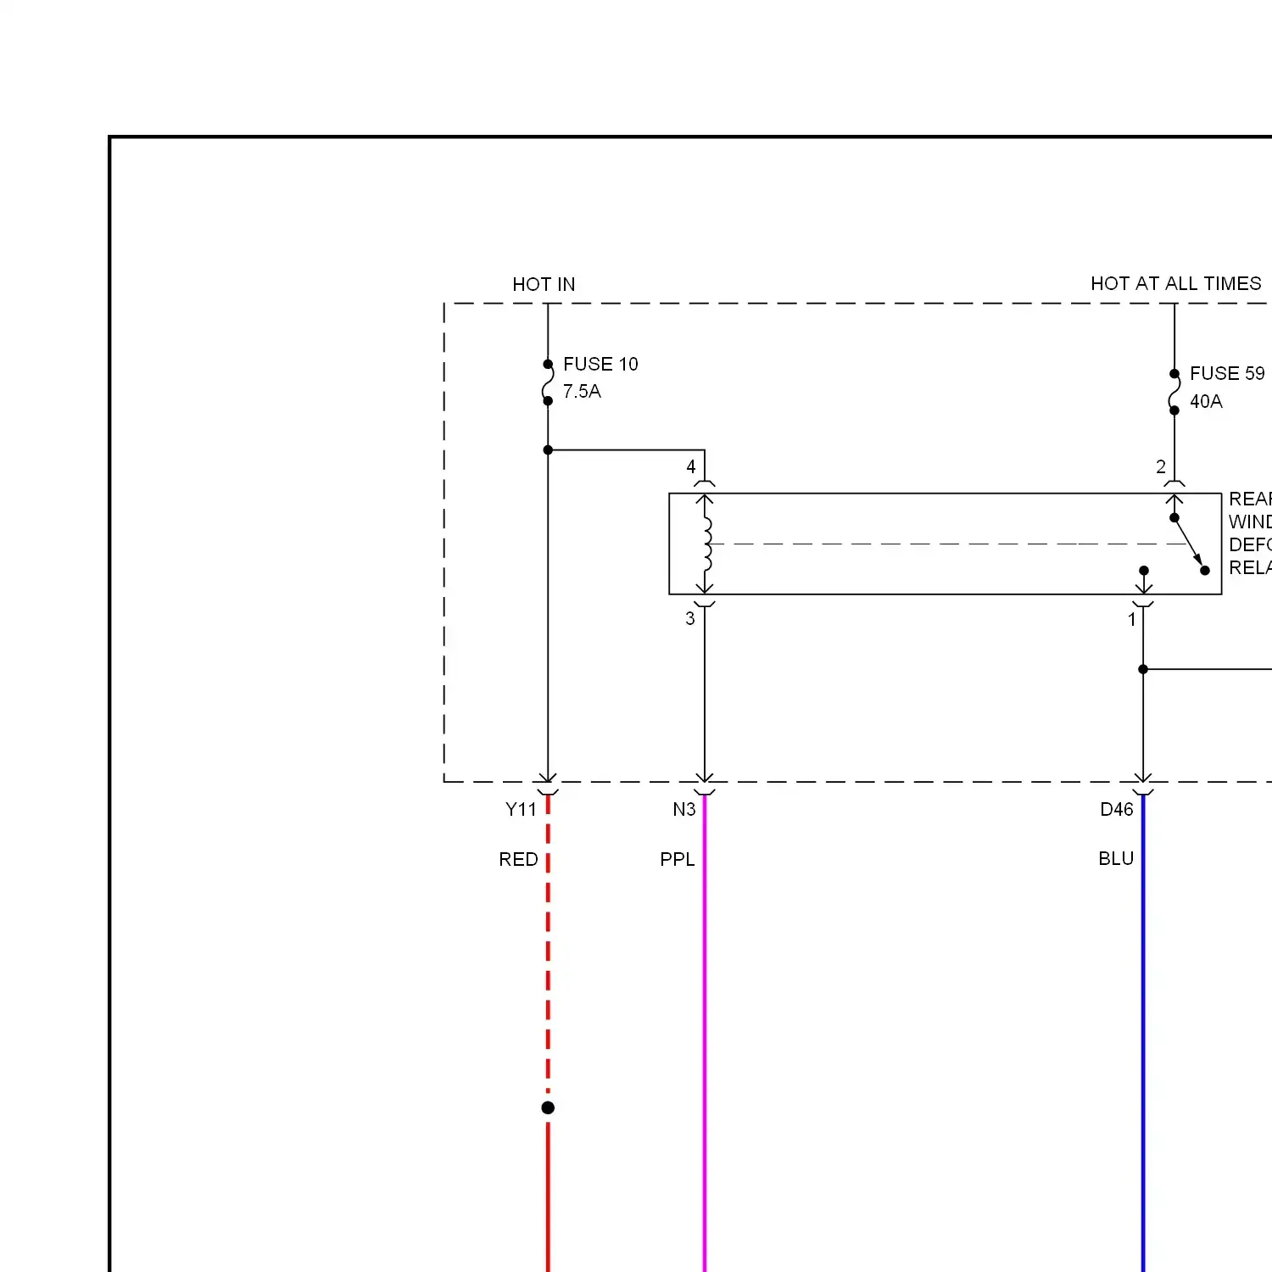
Task: Click the PPL wire color label
Action: coord(677,859)
